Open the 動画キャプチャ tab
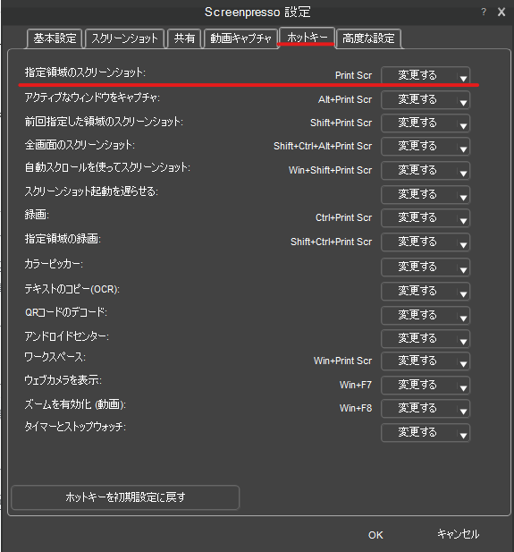The width and height of the screenshot is (514, 552). click(x=240, y=38)
